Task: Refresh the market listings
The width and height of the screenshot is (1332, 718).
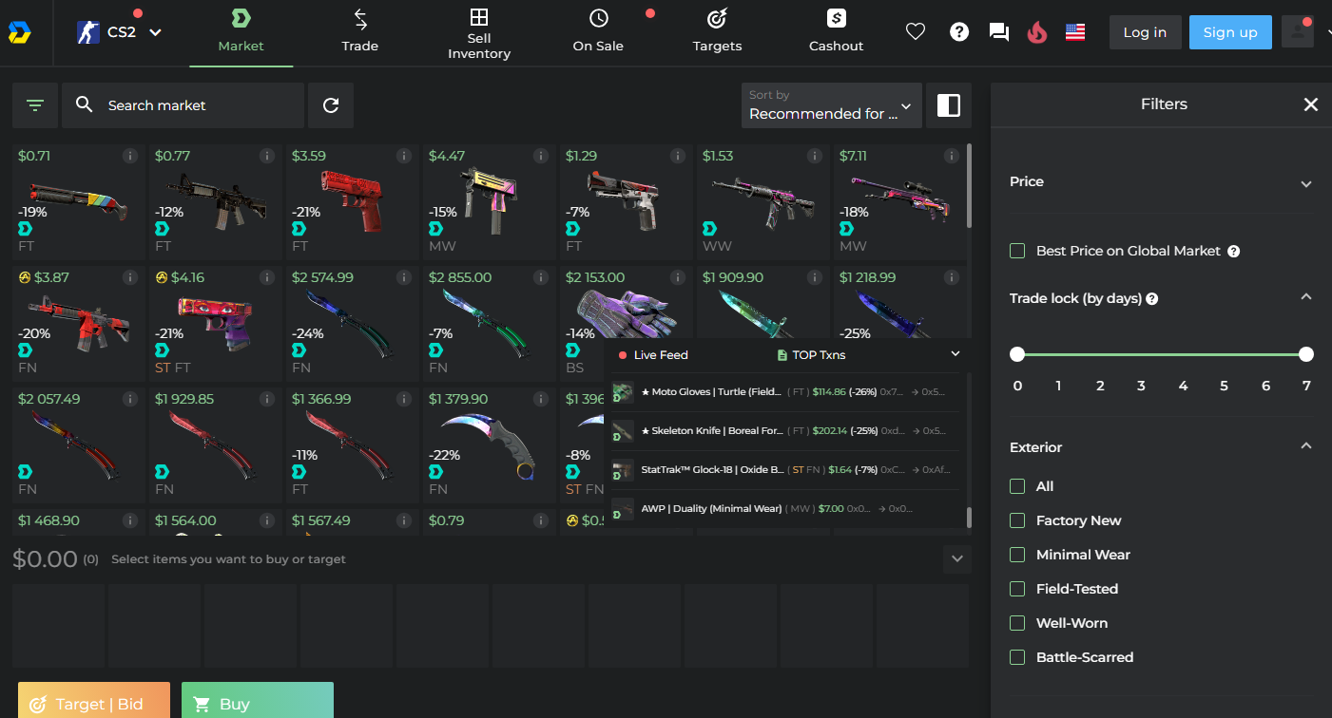Action: point(331,105)
